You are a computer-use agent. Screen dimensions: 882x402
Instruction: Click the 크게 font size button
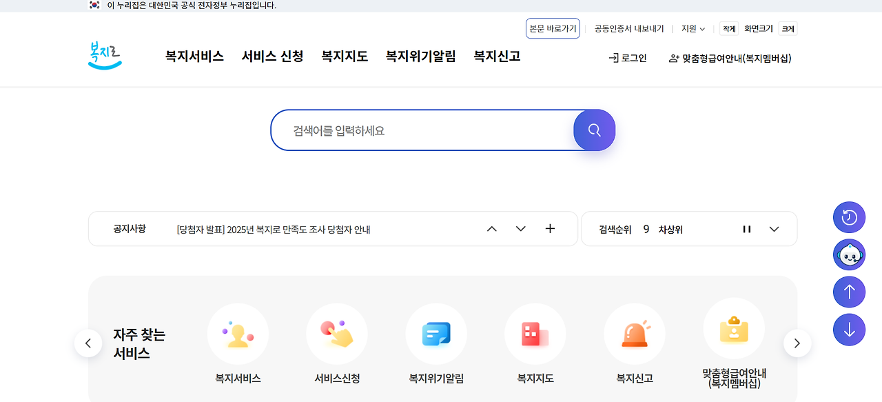[788, 29]
